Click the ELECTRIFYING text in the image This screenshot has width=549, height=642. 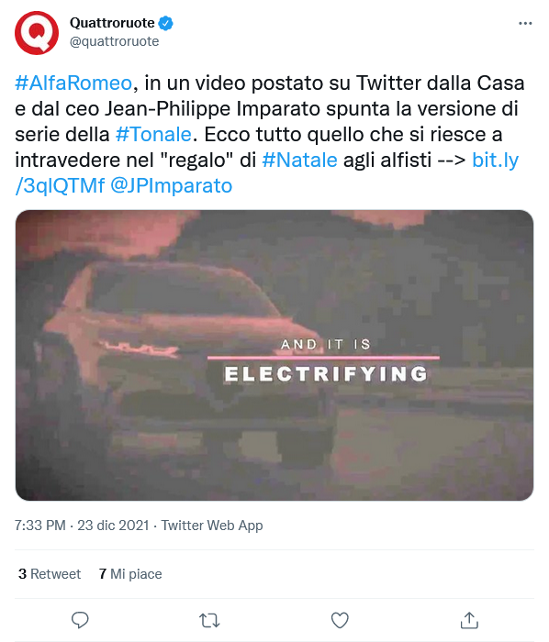point(326,374)
